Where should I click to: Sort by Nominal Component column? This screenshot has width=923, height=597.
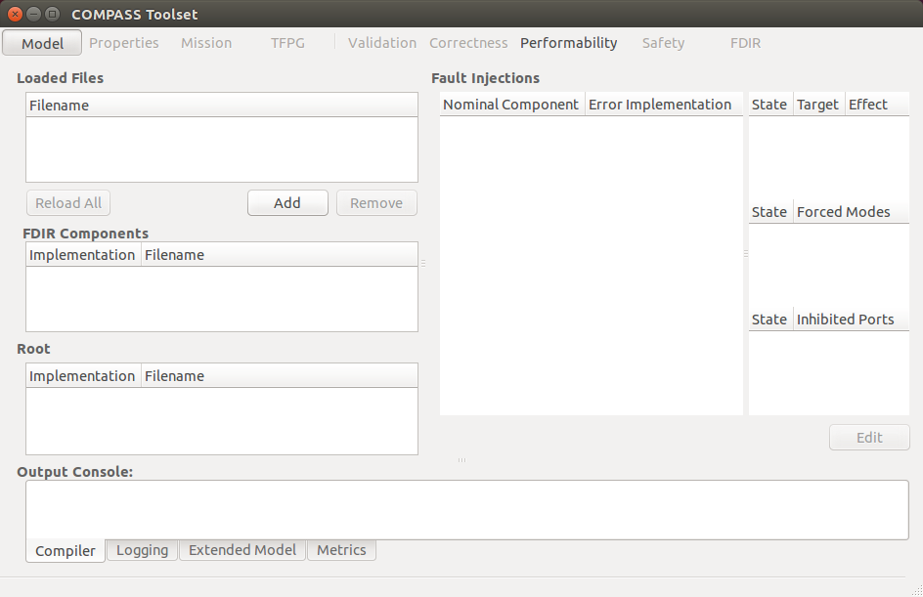pos(512,105)
